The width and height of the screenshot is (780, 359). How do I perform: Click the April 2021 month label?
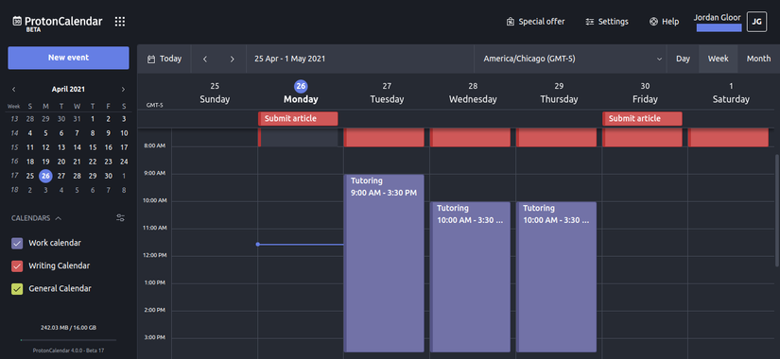click(68, 90)
